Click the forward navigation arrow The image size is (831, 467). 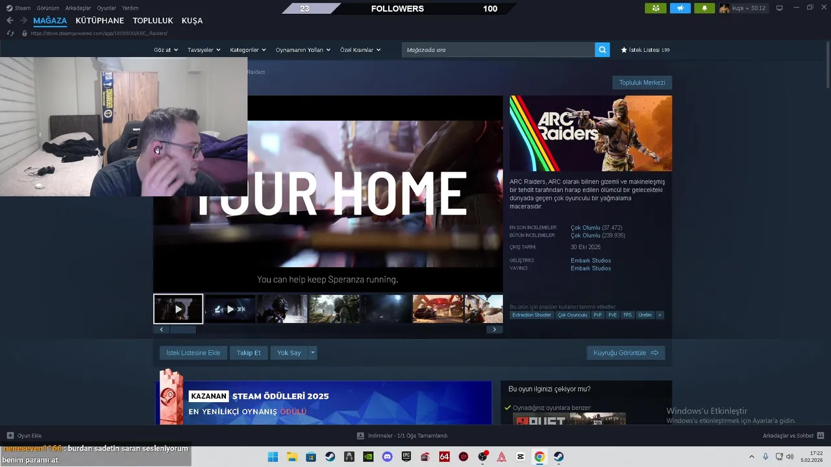click(x=23, y=20)
